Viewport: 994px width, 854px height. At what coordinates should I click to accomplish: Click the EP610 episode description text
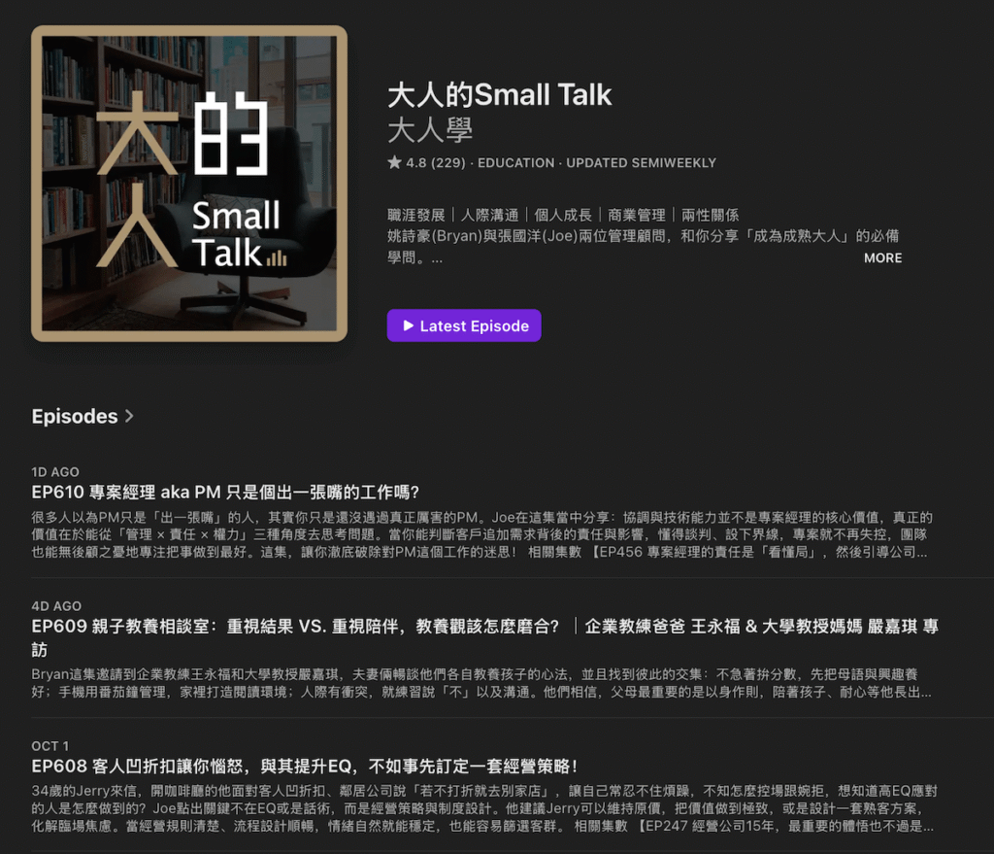[482, 535]
